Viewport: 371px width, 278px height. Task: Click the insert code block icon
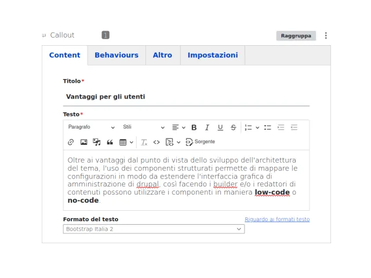[169, 142]
